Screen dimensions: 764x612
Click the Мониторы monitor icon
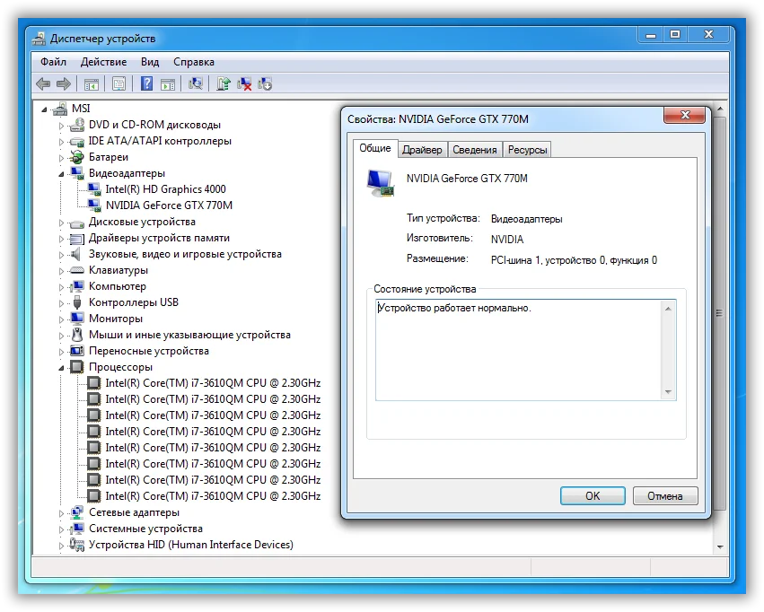pos(77,319)
